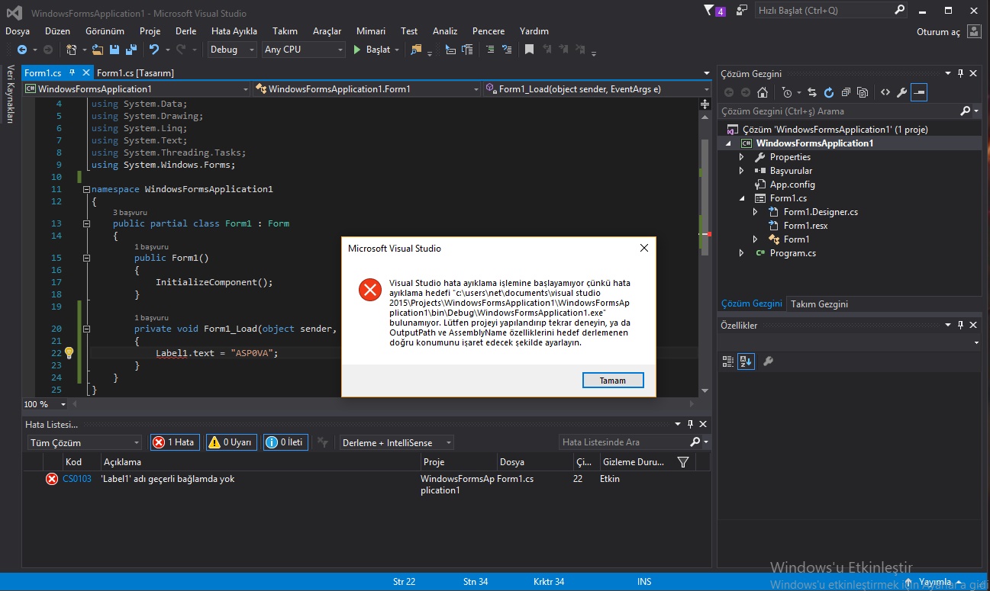This screenshot has height=591, width=990.
Task: Pin the Form1.cs tab
Action: coord(73,72)
